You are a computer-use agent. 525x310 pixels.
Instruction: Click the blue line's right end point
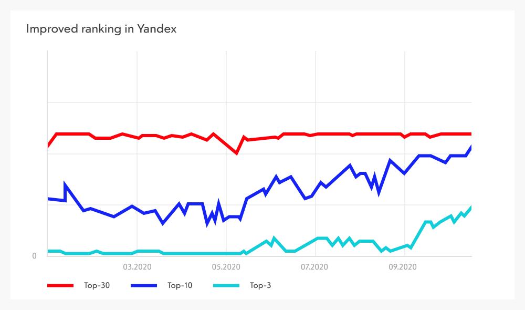pyautogui.click(x=471, y=147)
